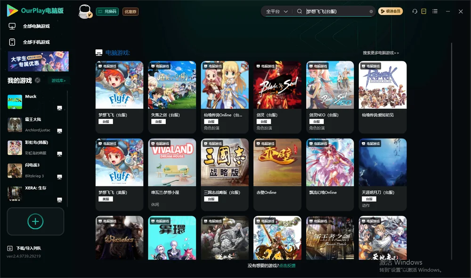
Task: Add a game with the plus button
Action: pyautogui.click(x=35, y=221)
